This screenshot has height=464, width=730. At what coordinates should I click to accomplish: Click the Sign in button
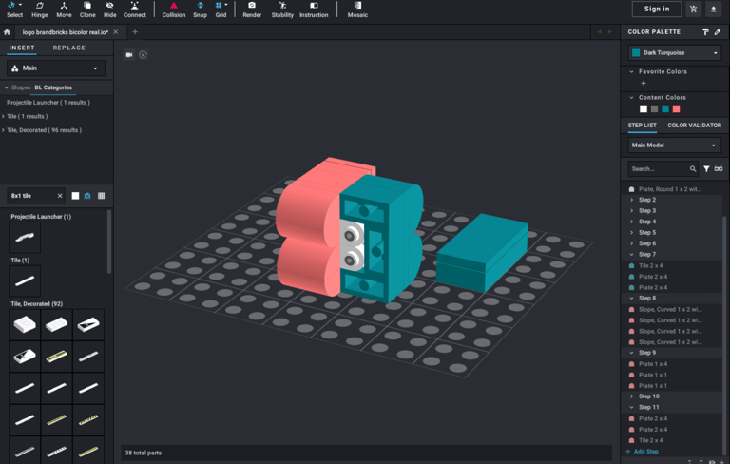click(x=657, y=9)
